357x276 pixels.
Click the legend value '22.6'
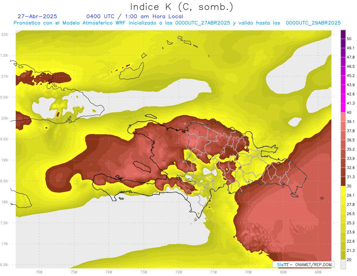coord(351,241)
